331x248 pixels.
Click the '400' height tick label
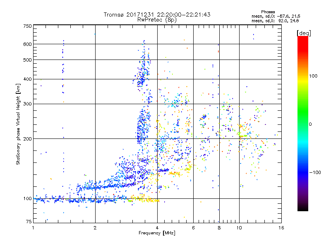tap(28, 79)
